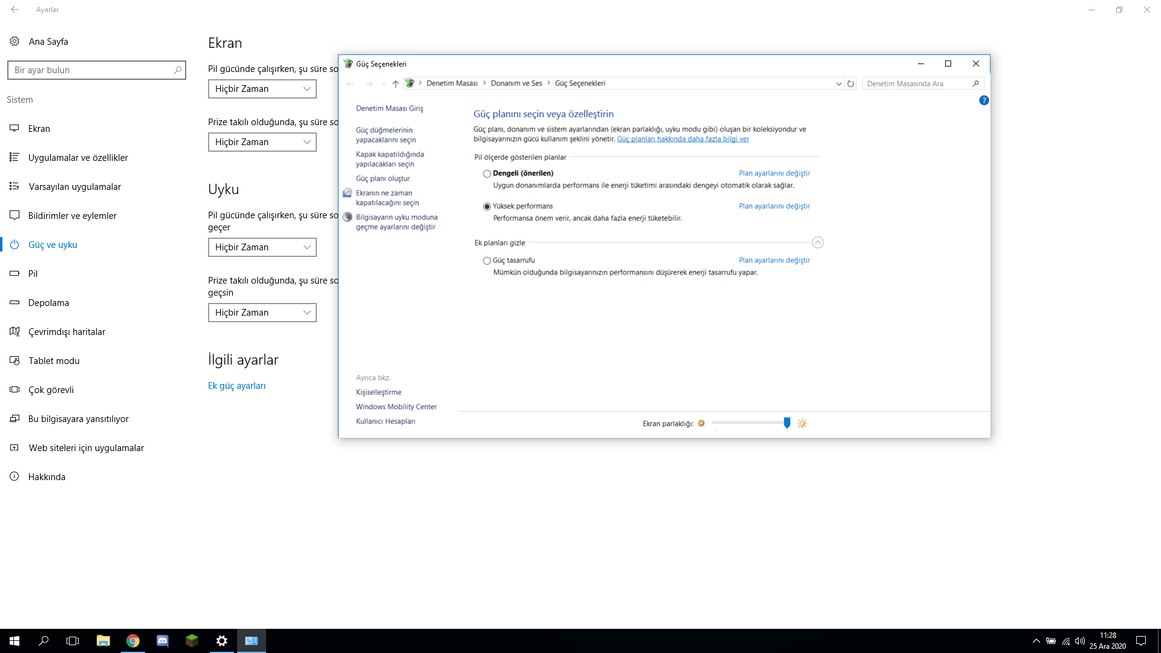1161x653 pixels.
Task: Open Chrome from the taskbar
Action: tap(133, 641)
